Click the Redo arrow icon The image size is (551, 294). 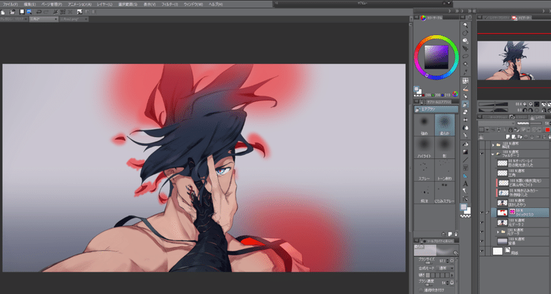click(46, 12)
